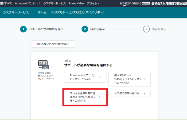Click the 4K Fire TV device icon
The image size is (187, 120).
[x=43, y=65]
